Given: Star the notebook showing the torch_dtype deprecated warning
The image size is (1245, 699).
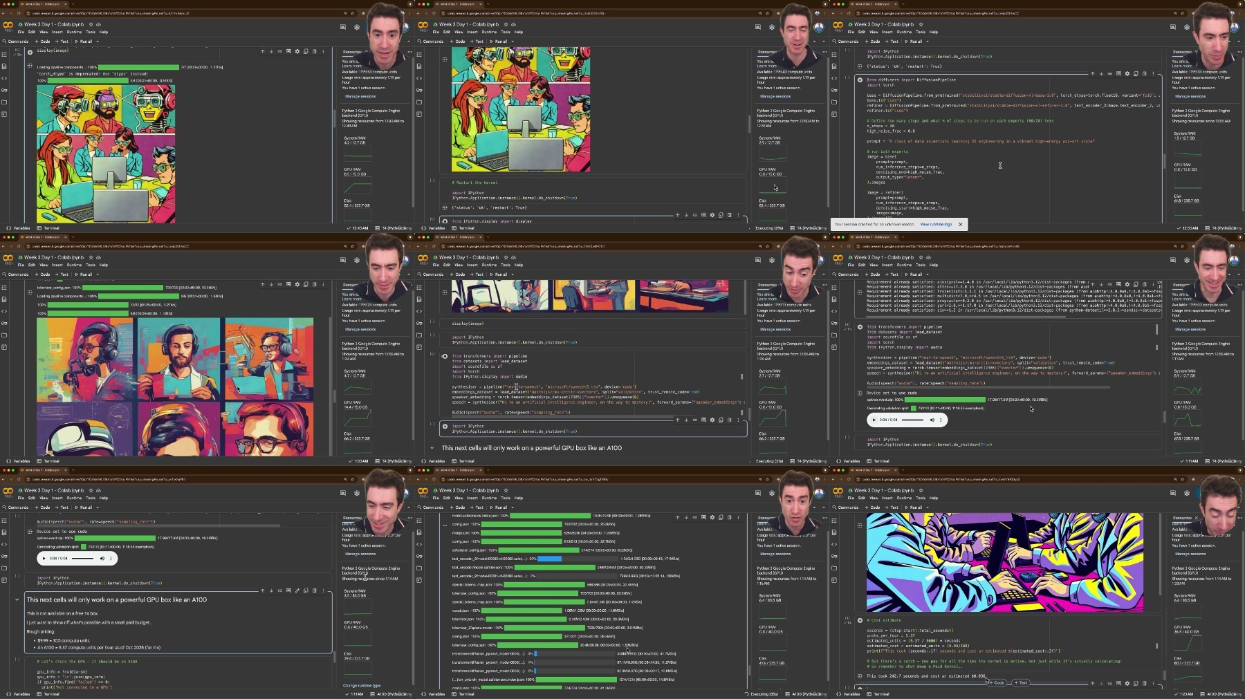Looking at the screenshot, I should (x=91, y=24).
